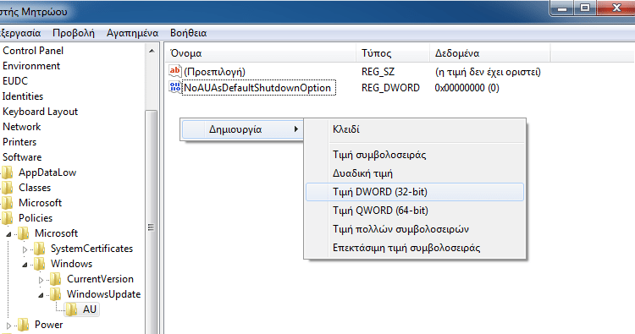Click the WindowsUpdate folder icon
Image resolution: width=635 pixels, height=334 pixels.
pos(56,294)
